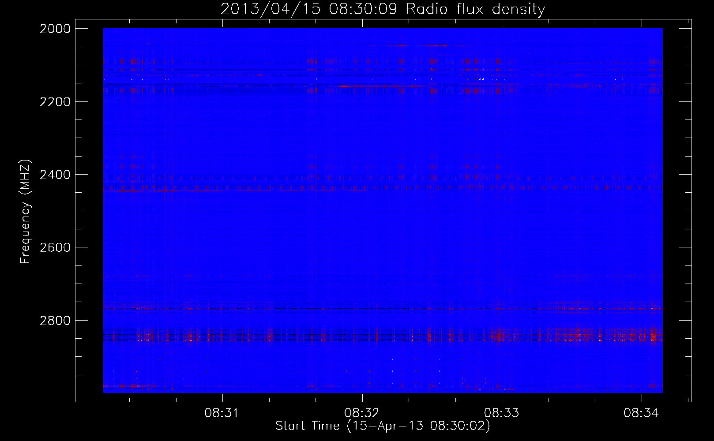The height and width of the screenshot is (441, 714).
Task: Click the 08:31 time tick label
Action: 222,413
